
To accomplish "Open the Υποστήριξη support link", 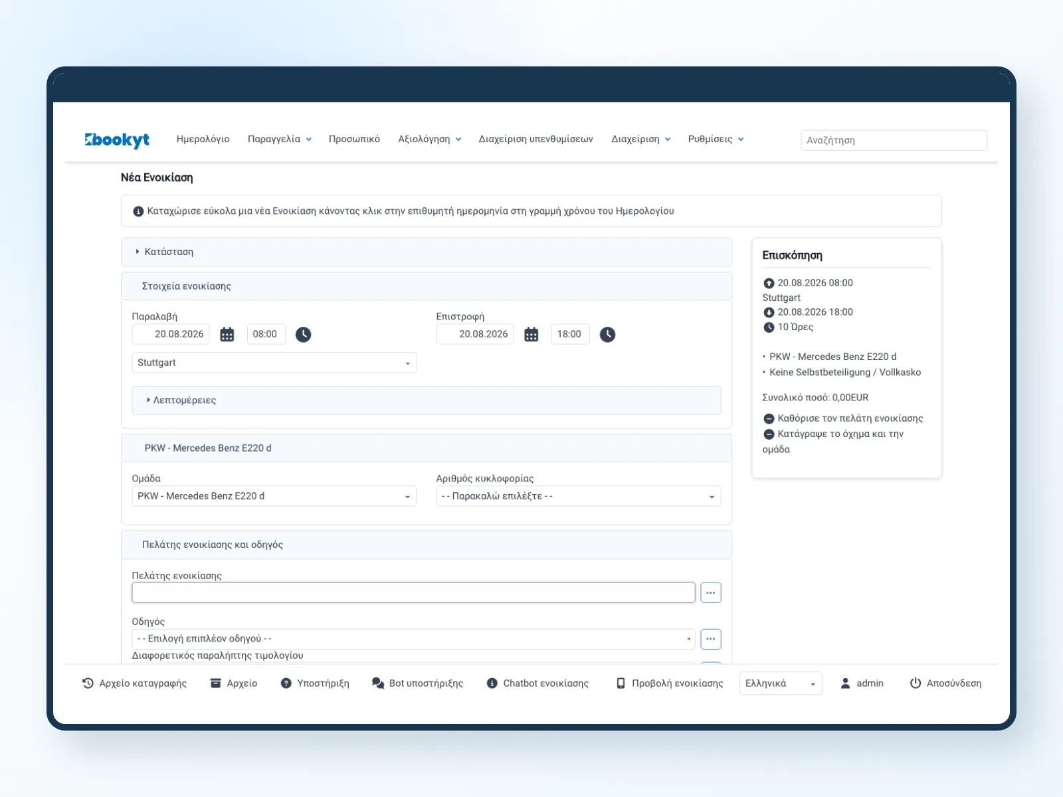I will [315, 683].
